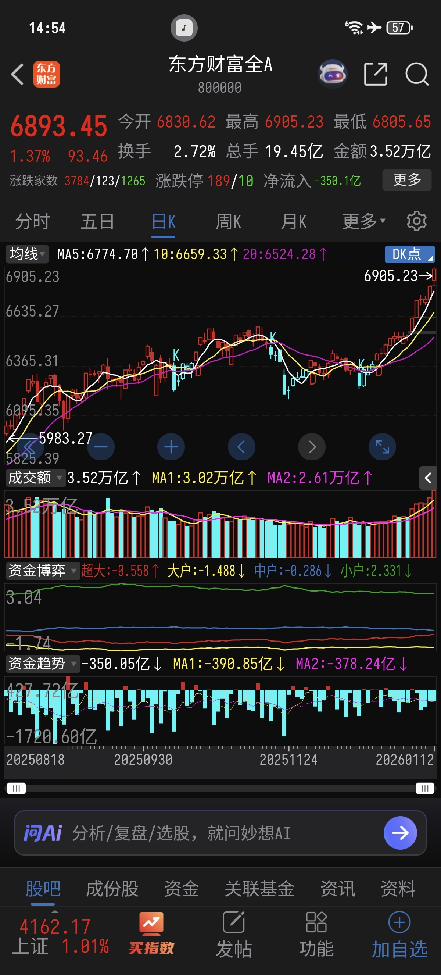Open the 成份股 tab
The width and height of the screenshot is (441, 975).
(x=112, y=888)
